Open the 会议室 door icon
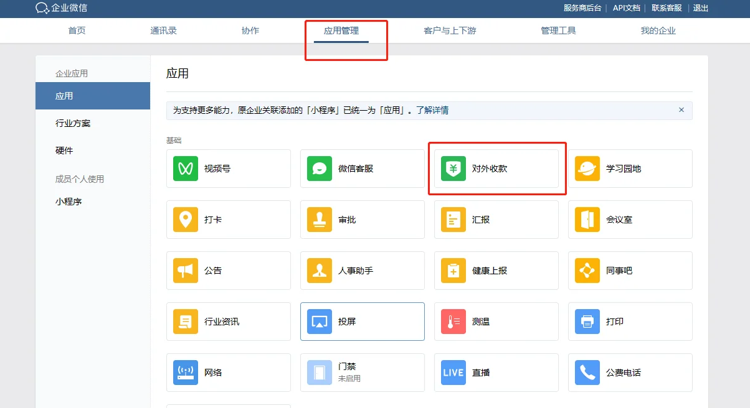This screenshot has width=750, height=408. (587, 220)
